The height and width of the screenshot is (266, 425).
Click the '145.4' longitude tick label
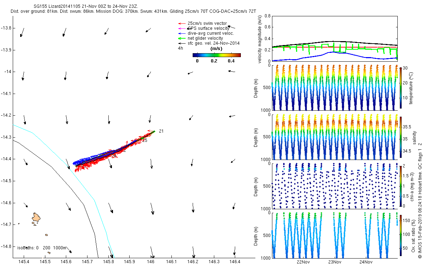(24, 262)
